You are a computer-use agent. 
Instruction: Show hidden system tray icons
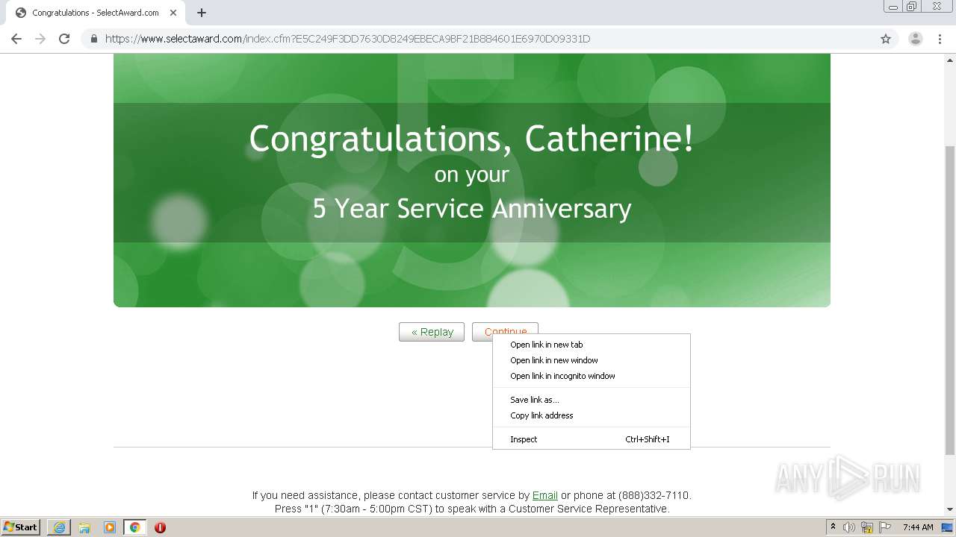point(833,527)
